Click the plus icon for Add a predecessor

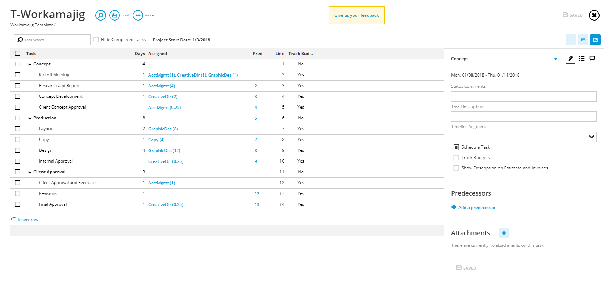pos(454,207)
